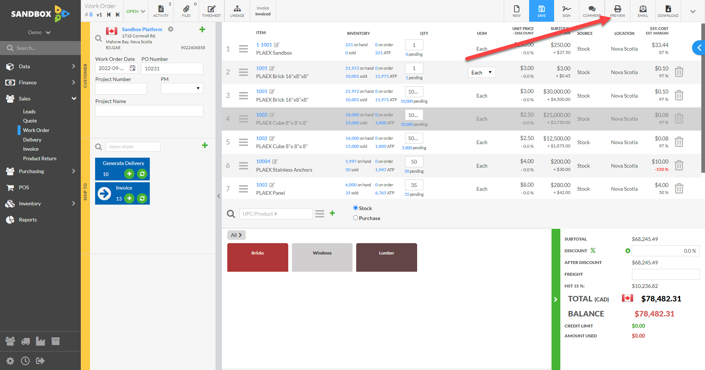
Task: Go to next work order record
Action: tap(117, 15)
